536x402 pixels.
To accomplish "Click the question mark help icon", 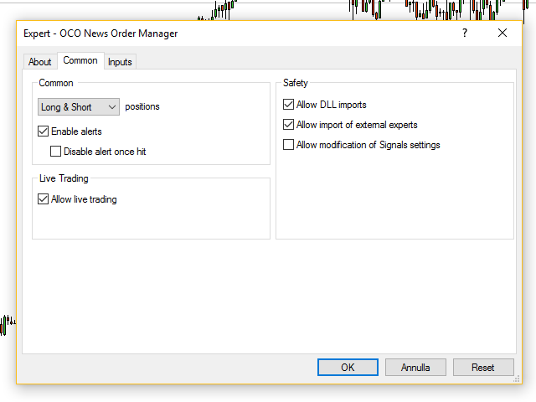I will (x=465, y=33).
